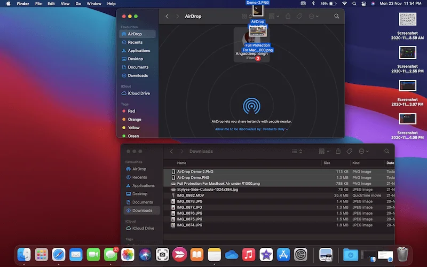Open Music from the Dock
Image resolution: width=427 pixels, height=267 pixels.
pos(249,255)
